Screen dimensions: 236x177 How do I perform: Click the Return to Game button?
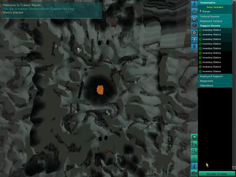(x=217, y=174)
